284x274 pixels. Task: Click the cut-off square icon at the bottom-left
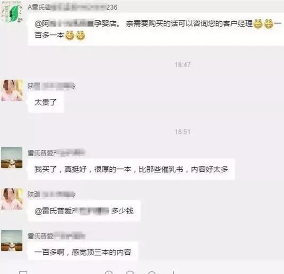point(23,272)
